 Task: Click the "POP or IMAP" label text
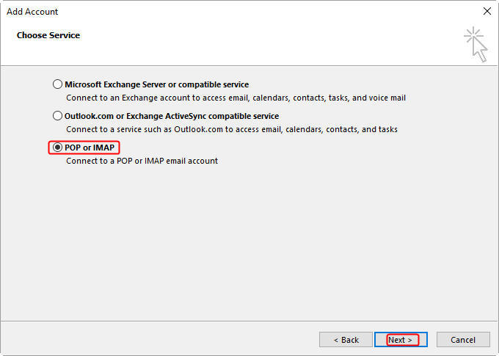pos(90,148)
